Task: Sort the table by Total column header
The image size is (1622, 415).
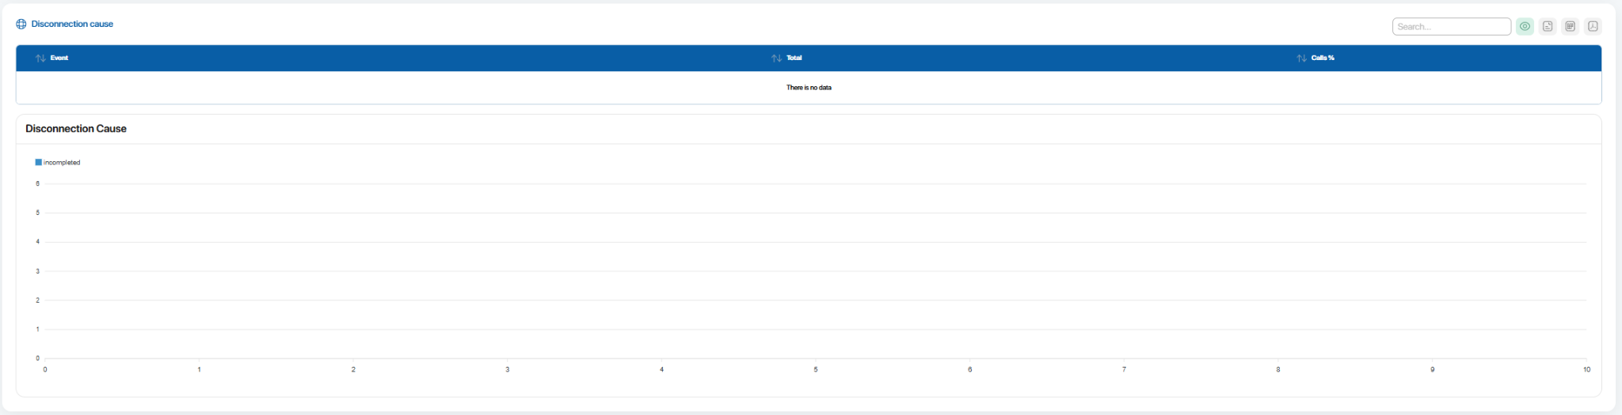Action: click(x=794, y=58)
